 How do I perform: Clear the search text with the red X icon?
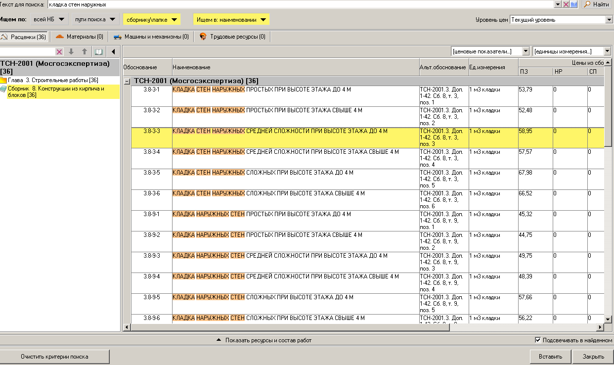point(566,4)
